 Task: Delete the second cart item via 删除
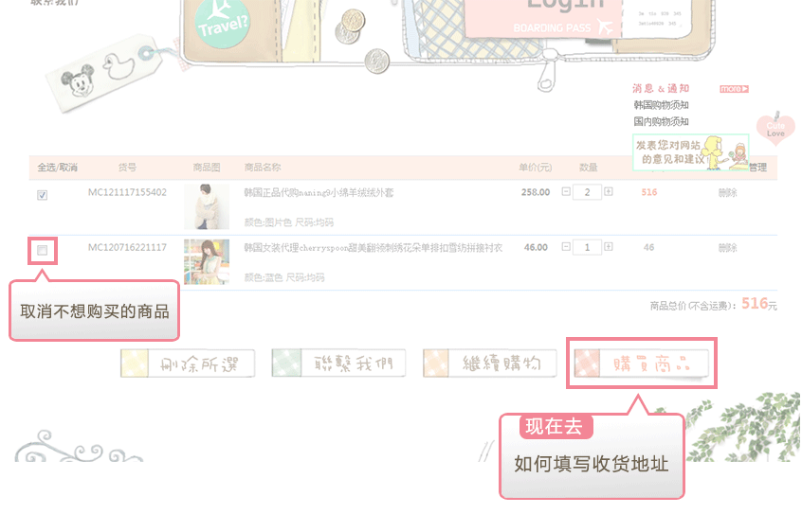[727, 248]
